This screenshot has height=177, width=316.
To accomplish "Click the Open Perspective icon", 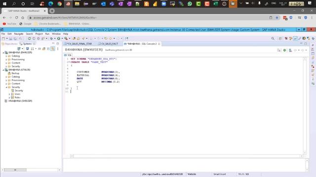I will pyautogui.click(x=280, y=38).
